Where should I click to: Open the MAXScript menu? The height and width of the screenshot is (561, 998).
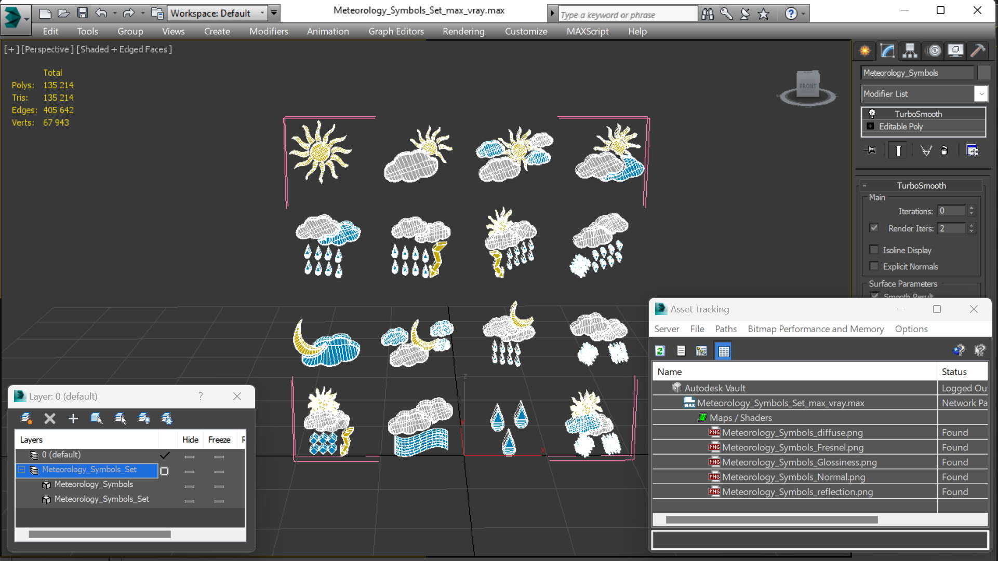click(588, 31)
